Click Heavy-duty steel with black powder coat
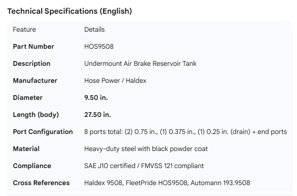 (146, 149)
